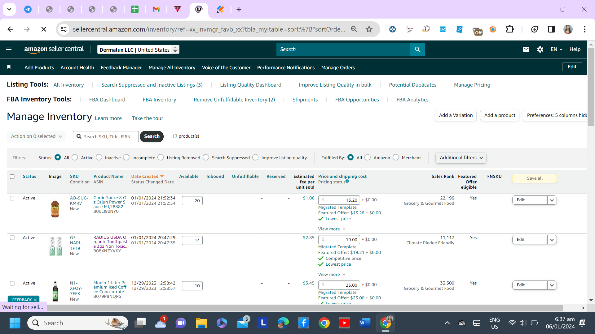Open Add Products in the nav bar

coord(39,67)
